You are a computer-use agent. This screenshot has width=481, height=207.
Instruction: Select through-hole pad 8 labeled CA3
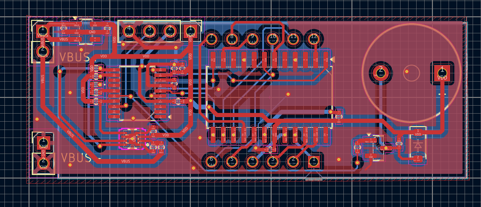tap(232, 39)
